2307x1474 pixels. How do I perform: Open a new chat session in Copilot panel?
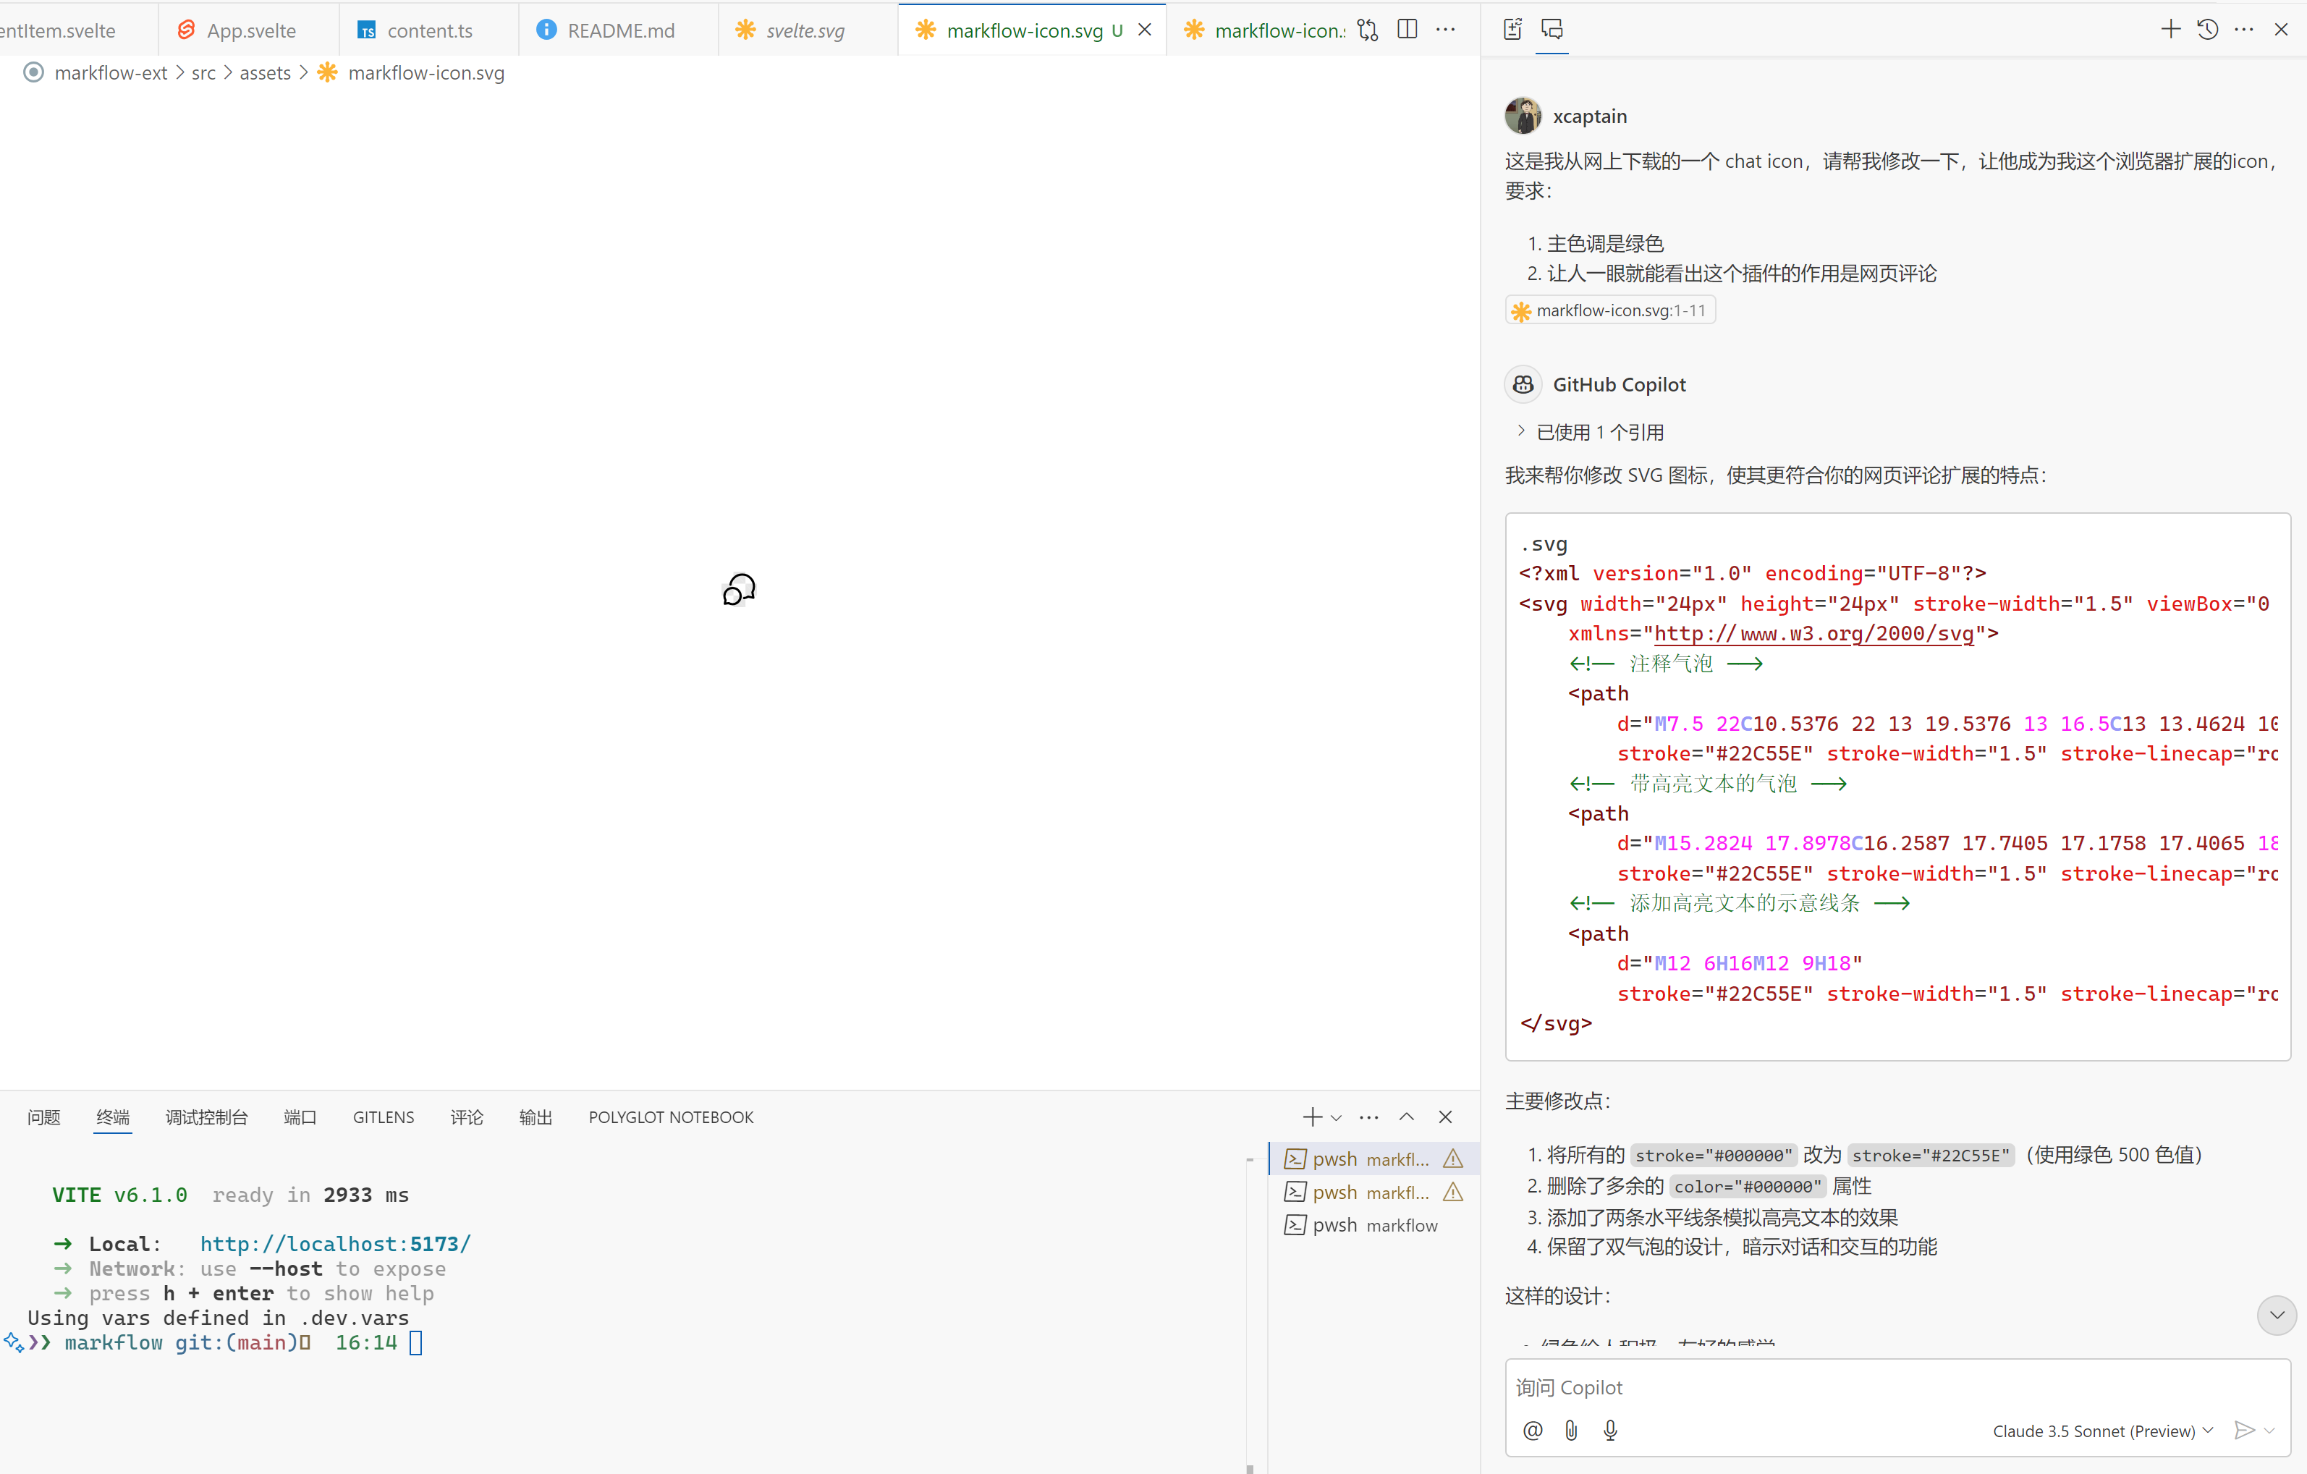click(x=2170, y=29)
